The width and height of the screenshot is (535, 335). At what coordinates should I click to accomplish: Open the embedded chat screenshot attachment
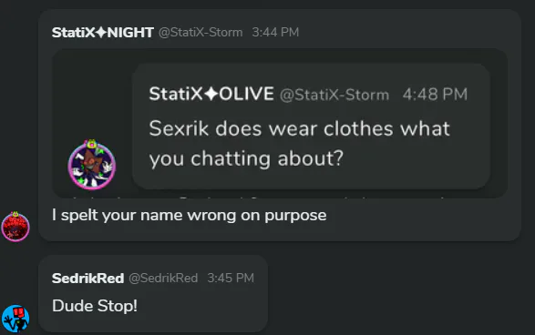point(280,124)
